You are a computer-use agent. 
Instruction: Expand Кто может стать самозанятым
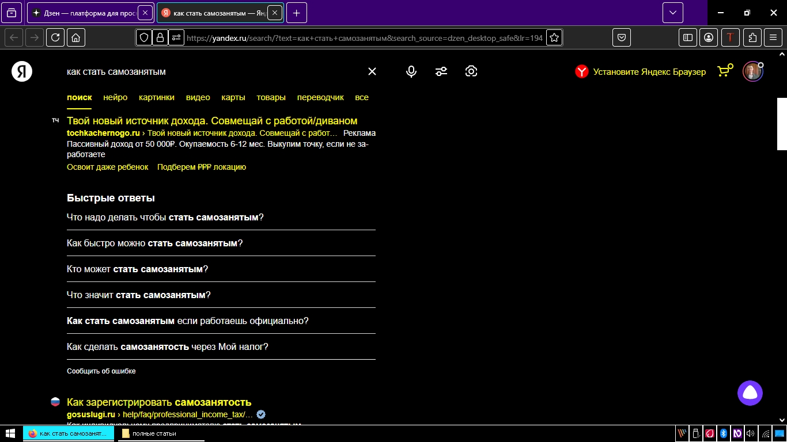(x=221, y=269)
